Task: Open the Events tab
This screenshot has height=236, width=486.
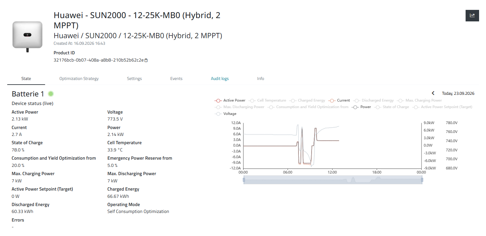Action: 176,79
